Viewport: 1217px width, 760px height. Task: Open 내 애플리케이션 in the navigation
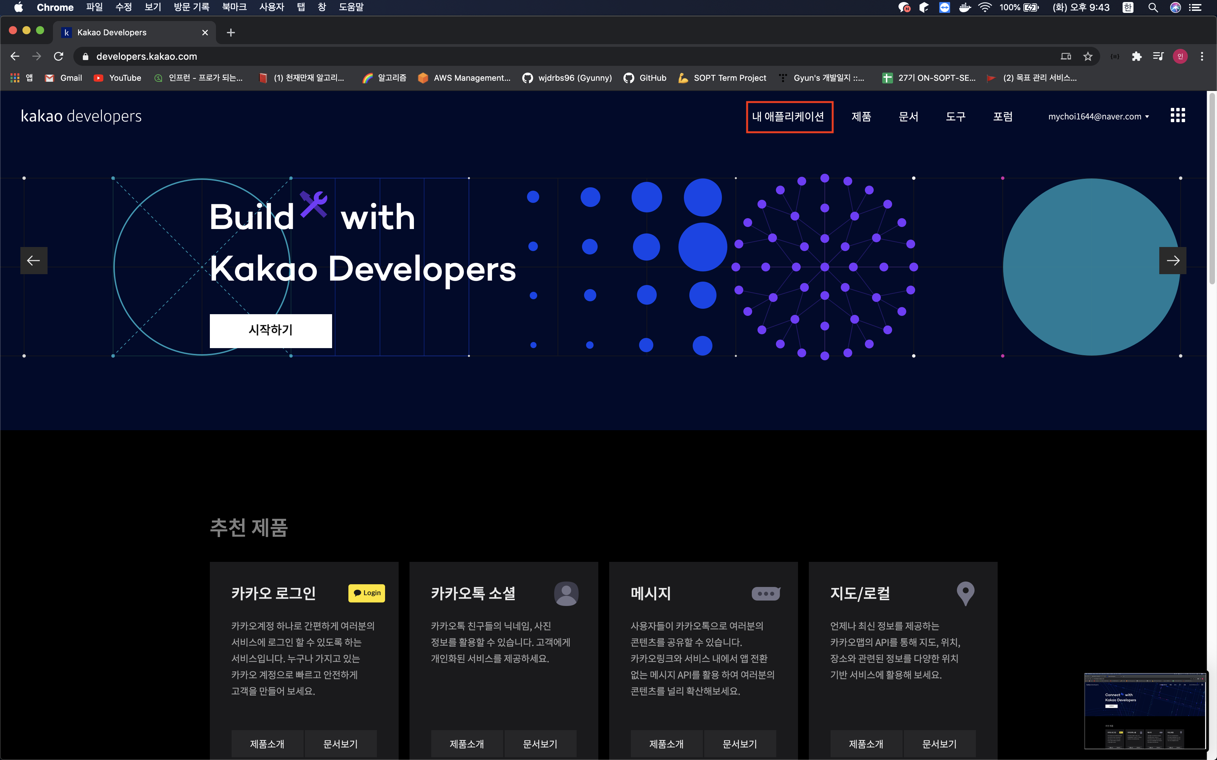tap(788, 117)
